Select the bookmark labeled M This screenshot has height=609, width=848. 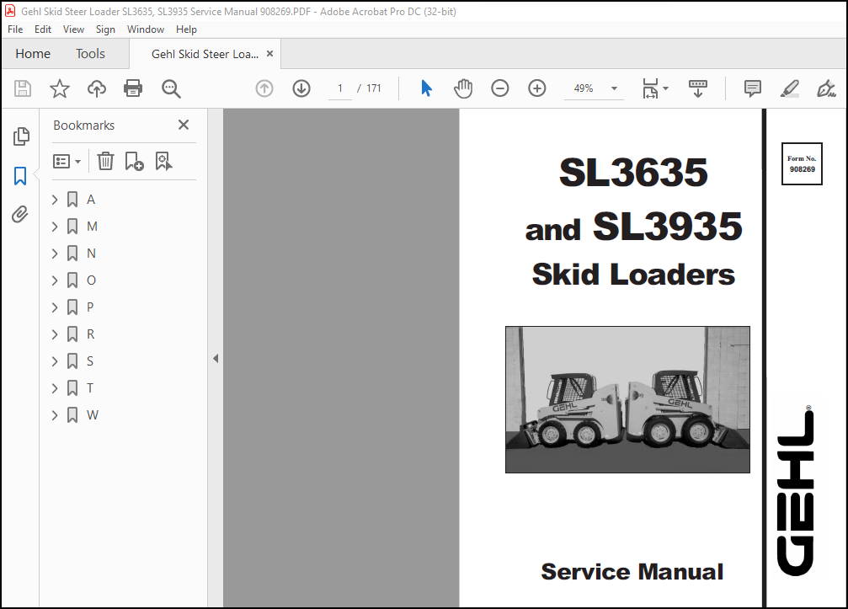point(92,227)
